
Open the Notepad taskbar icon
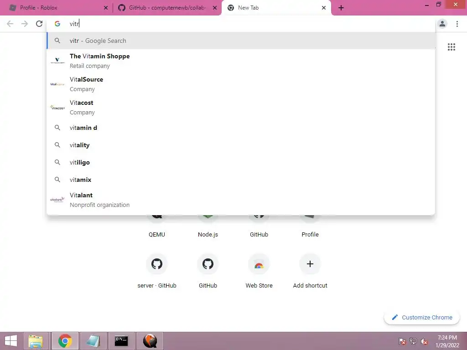[93, 341]
